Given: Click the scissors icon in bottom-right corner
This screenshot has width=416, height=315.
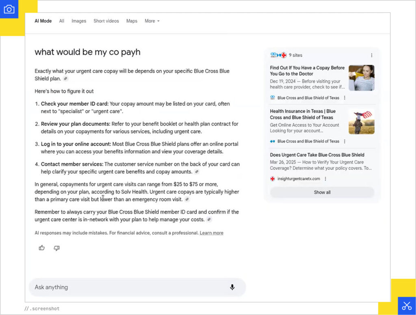Looking at the screenshot, I should tap(407, 306).
